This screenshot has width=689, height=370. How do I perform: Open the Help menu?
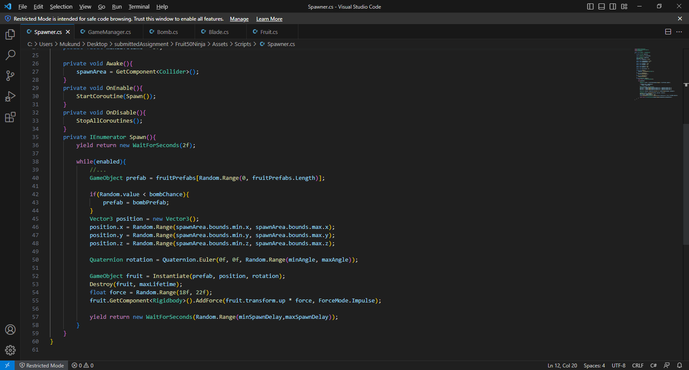coord(162,6)
